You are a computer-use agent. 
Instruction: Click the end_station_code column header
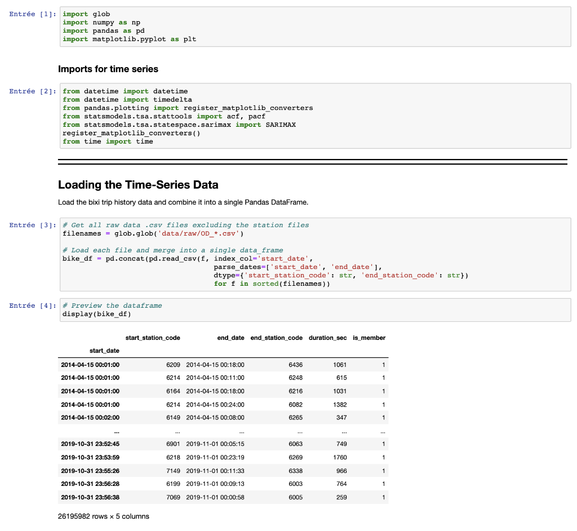[276, 338]
